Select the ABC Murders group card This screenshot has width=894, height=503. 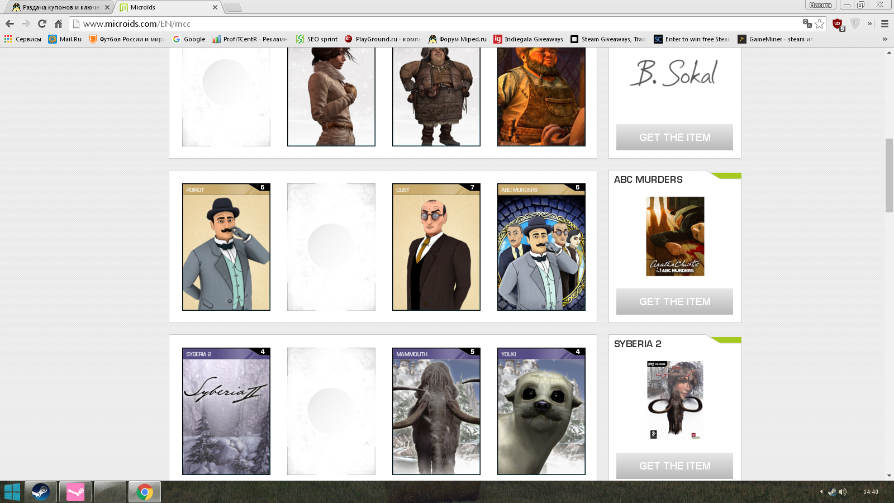click(541, 247)
